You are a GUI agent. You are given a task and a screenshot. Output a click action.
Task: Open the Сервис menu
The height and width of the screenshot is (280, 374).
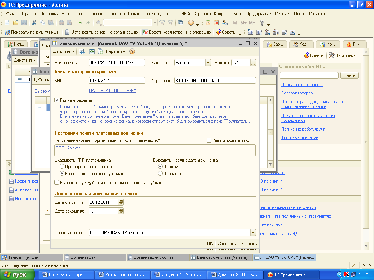282,14
